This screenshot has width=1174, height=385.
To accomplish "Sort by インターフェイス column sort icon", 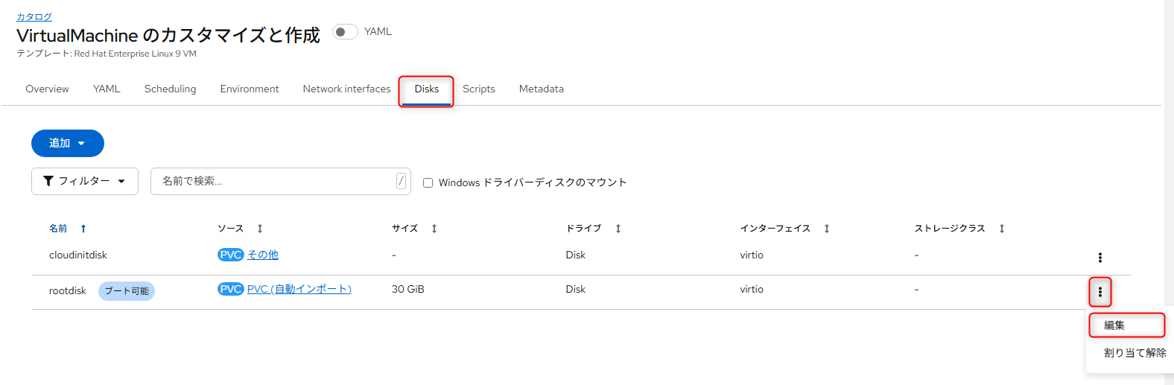I will point(827,229).
